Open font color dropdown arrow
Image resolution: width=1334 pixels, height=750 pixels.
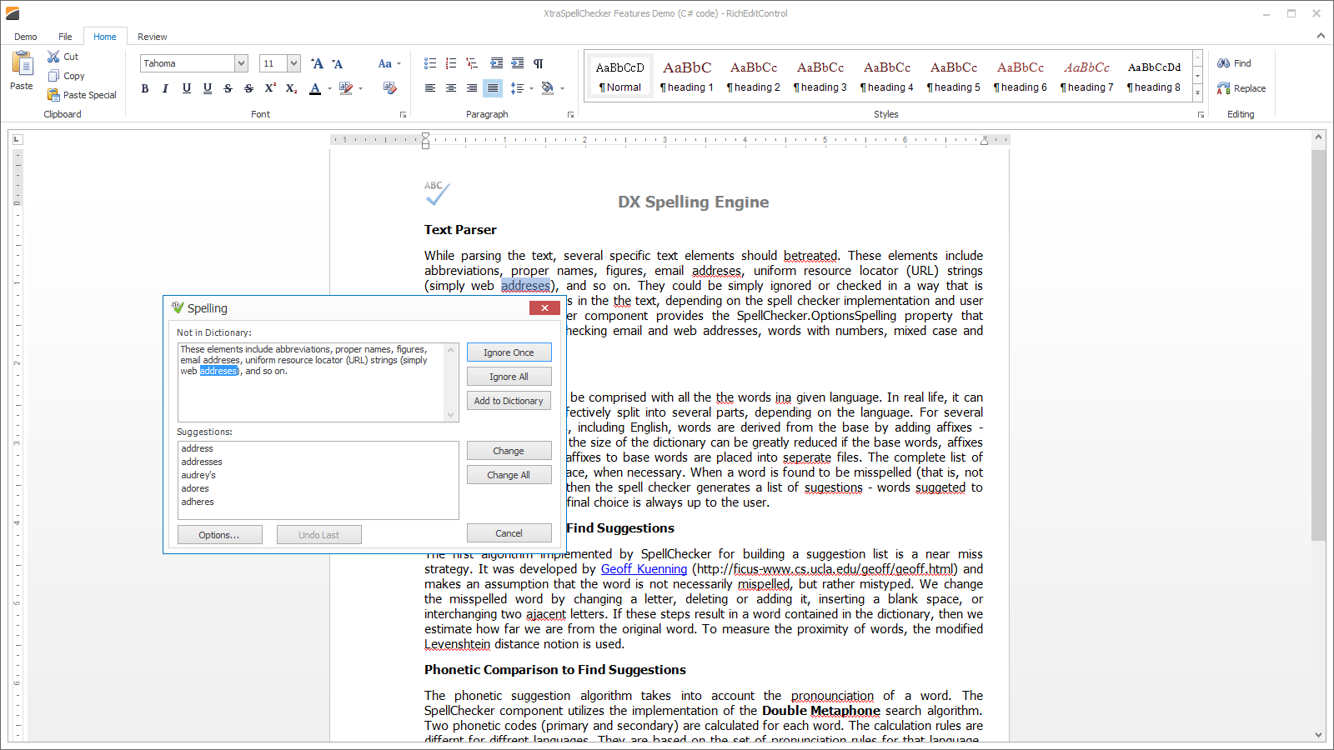(329, 88)
